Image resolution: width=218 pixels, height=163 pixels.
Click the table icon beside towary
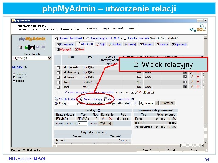coord(14,77)
